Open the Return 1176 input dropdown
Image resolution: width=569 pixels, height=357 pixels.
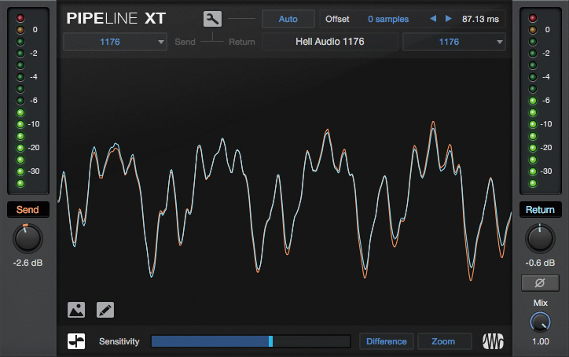[454, 42]
